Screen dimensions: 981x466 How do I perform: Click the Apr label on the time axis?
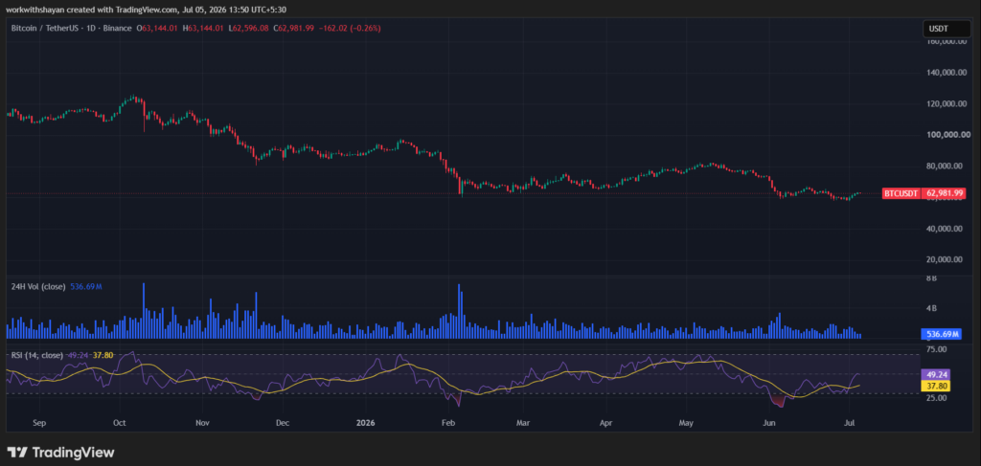click(x=605, y=423)
